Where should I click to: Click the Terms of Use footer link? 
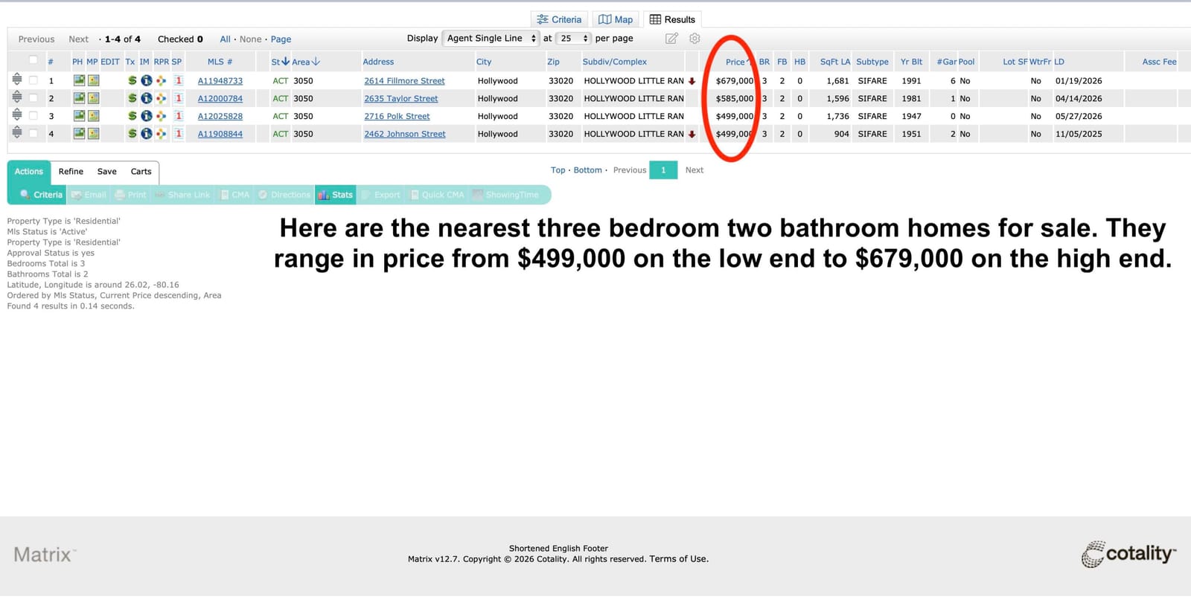point(679,559)
